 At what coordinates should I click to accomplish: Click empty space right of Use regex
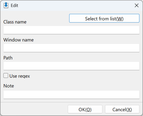click(84, 76)
